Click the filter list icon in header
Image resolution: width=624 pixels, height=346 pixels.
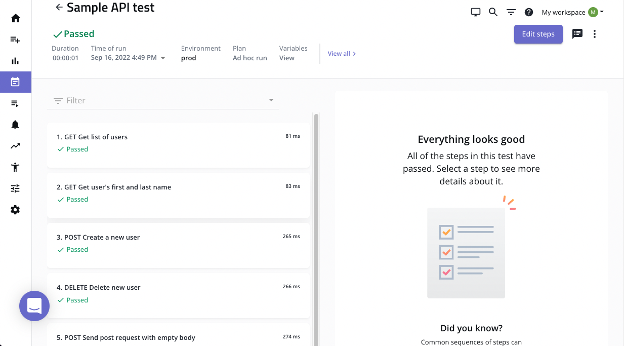[511, 12]
